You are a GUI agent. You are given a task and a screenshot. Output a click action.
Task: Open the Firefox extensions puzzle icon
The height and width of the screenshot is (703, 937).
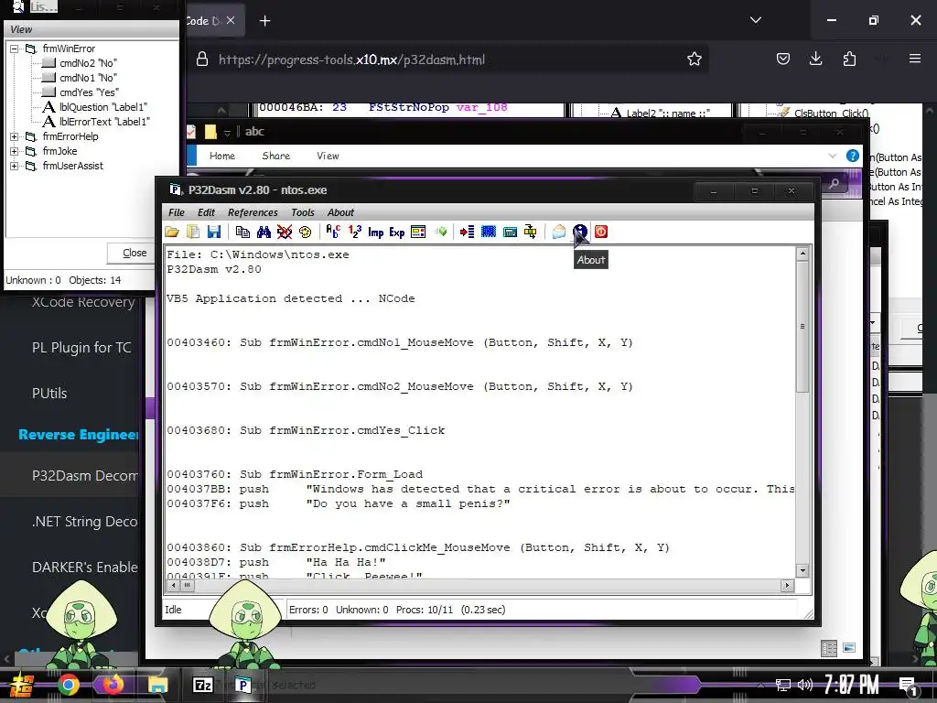click(849, 59)
